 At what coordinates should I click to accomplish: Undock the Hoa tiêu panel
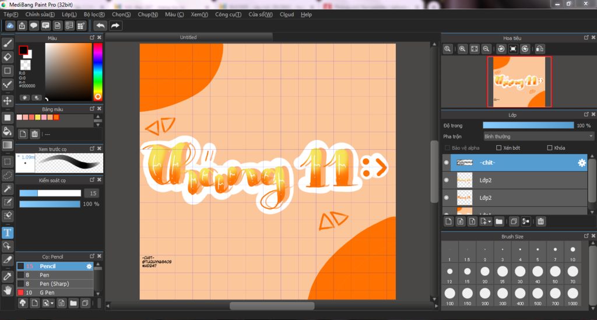(586, 38)
